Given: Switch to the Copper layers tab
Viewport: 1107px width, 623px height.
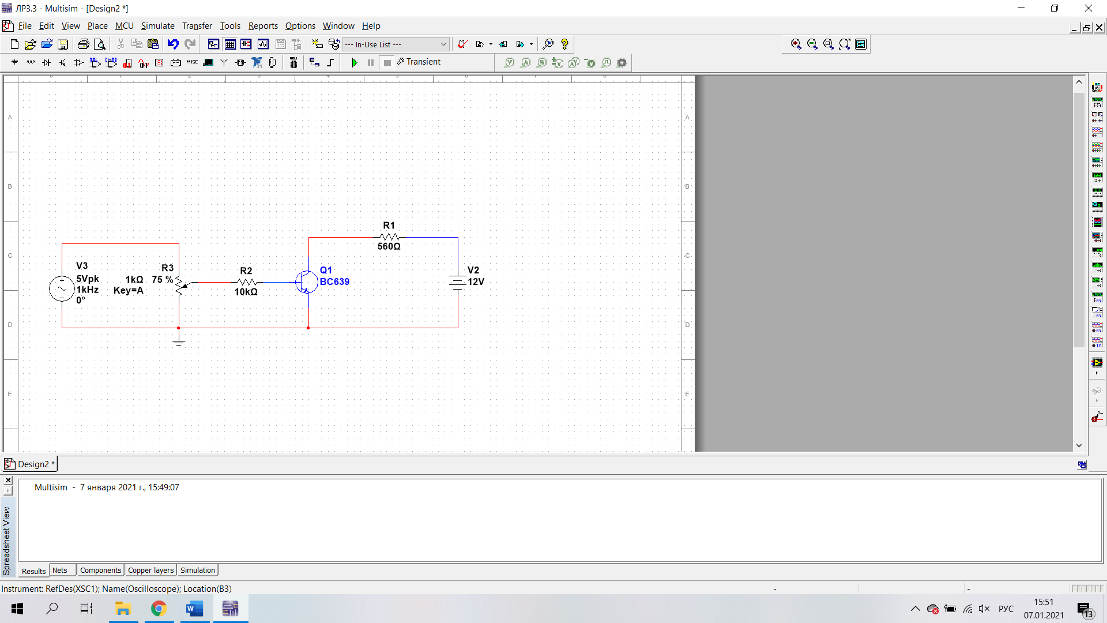Looking at the screenshot, I should click(150, 570).
